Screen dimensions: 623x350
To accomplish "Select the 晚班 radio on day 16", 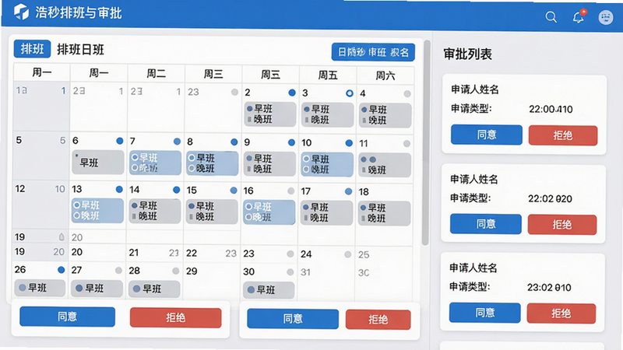I will [248, 217].
